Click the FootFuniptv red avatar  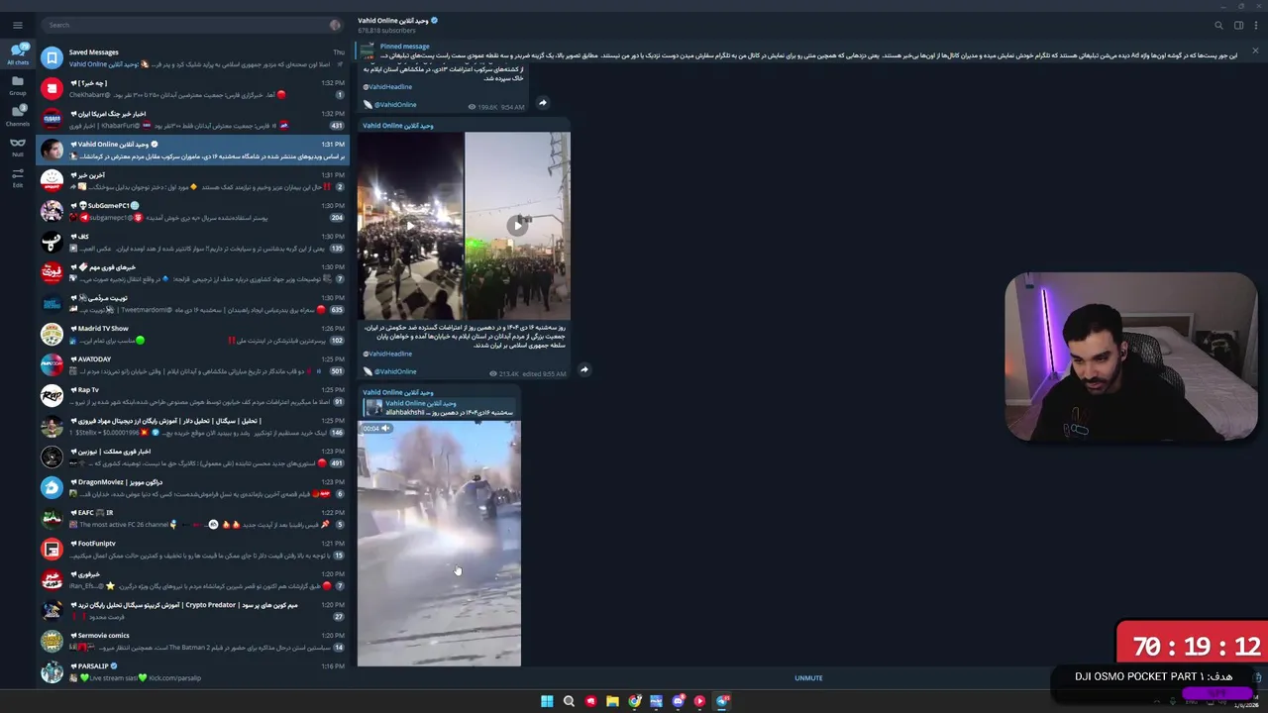(x=52, y=549)
